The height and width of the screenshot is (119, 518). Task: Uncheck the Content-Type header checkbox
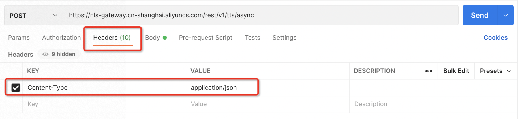point(16,88)
